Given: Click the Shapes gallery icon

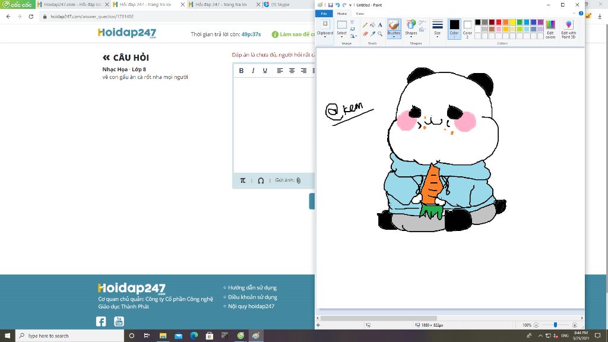Looking at the screenshot, I should pos(411,25).
